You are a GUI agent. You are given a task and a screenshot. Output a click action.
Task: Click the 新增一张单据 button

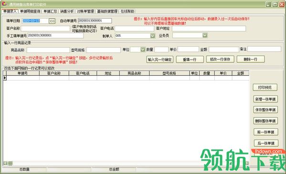tap(265, 99)
